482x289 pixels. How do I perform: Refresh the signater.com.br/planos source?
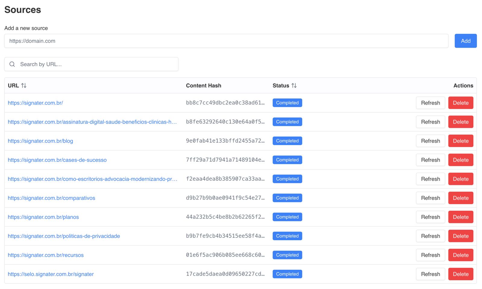pos(430,217)
